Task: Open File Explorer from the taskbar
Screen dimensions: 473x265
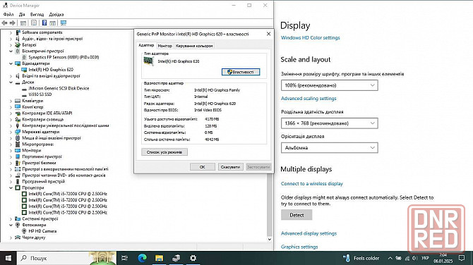Action: pyautogui.click(x=159, y=258)
